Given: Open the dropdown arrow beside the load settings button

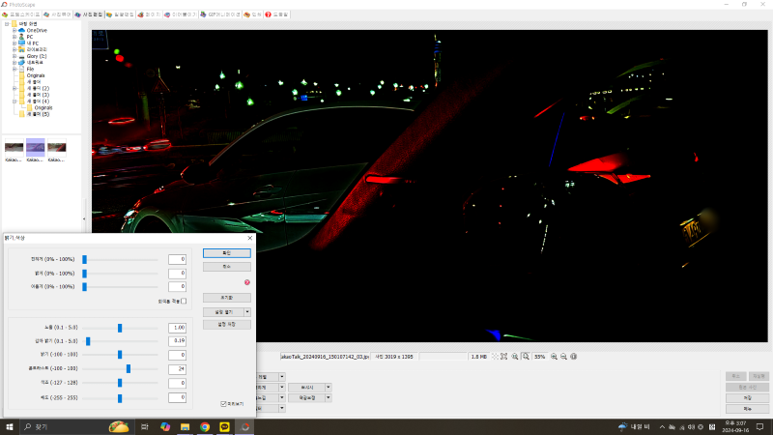Looking at the screenshot, I should (x=247, y=312).
